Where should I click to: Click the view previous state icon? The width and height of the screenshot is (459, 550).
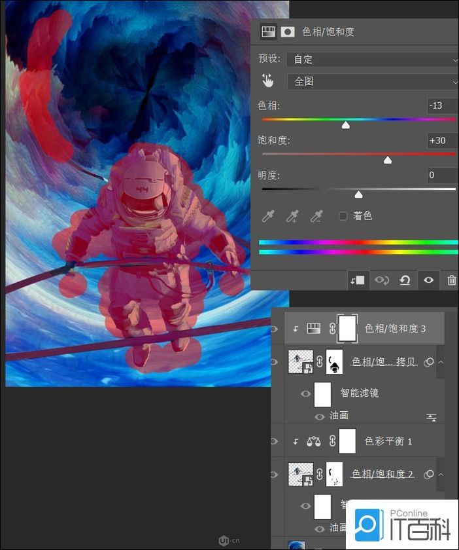tap(382, 280)
